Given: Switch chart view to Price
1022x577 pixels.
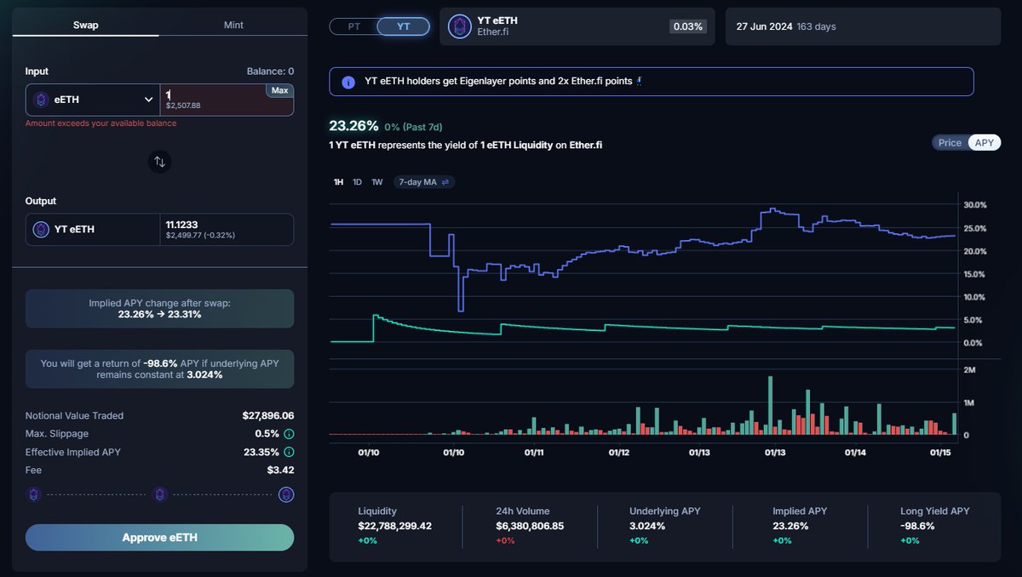Looking at the screenshot, I should click(950, 143).
